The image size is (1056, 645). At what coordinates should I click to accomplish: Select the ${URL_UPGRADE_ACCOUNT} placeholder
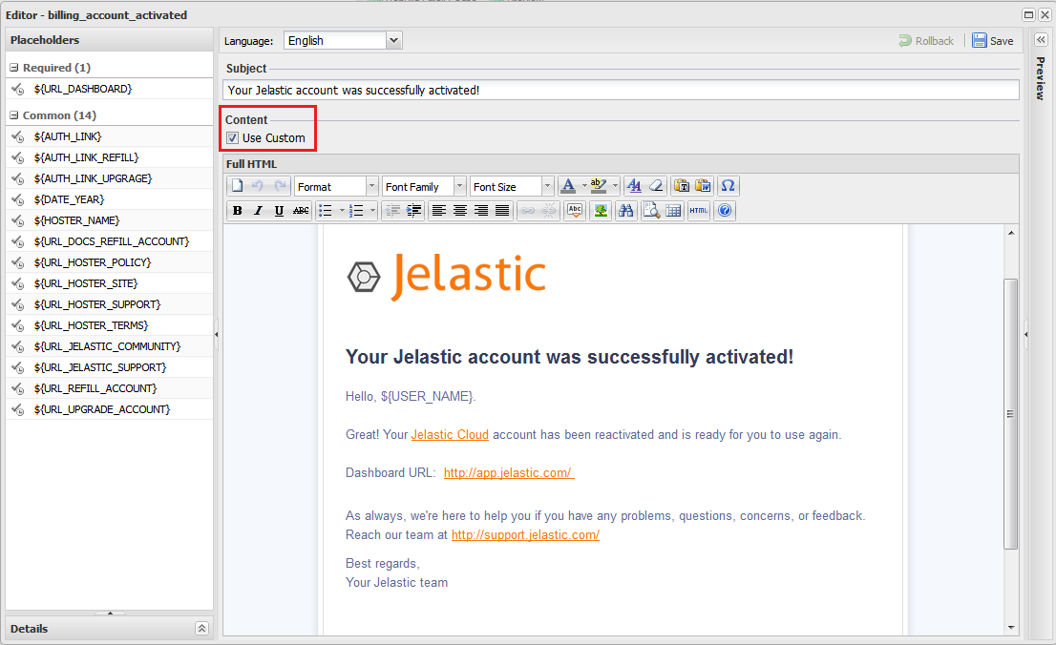[x=109, y=409]
